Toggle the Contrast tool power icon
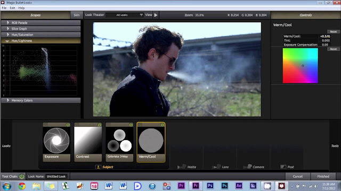This screenshot has width=341, height=191. tap(100, 125)
